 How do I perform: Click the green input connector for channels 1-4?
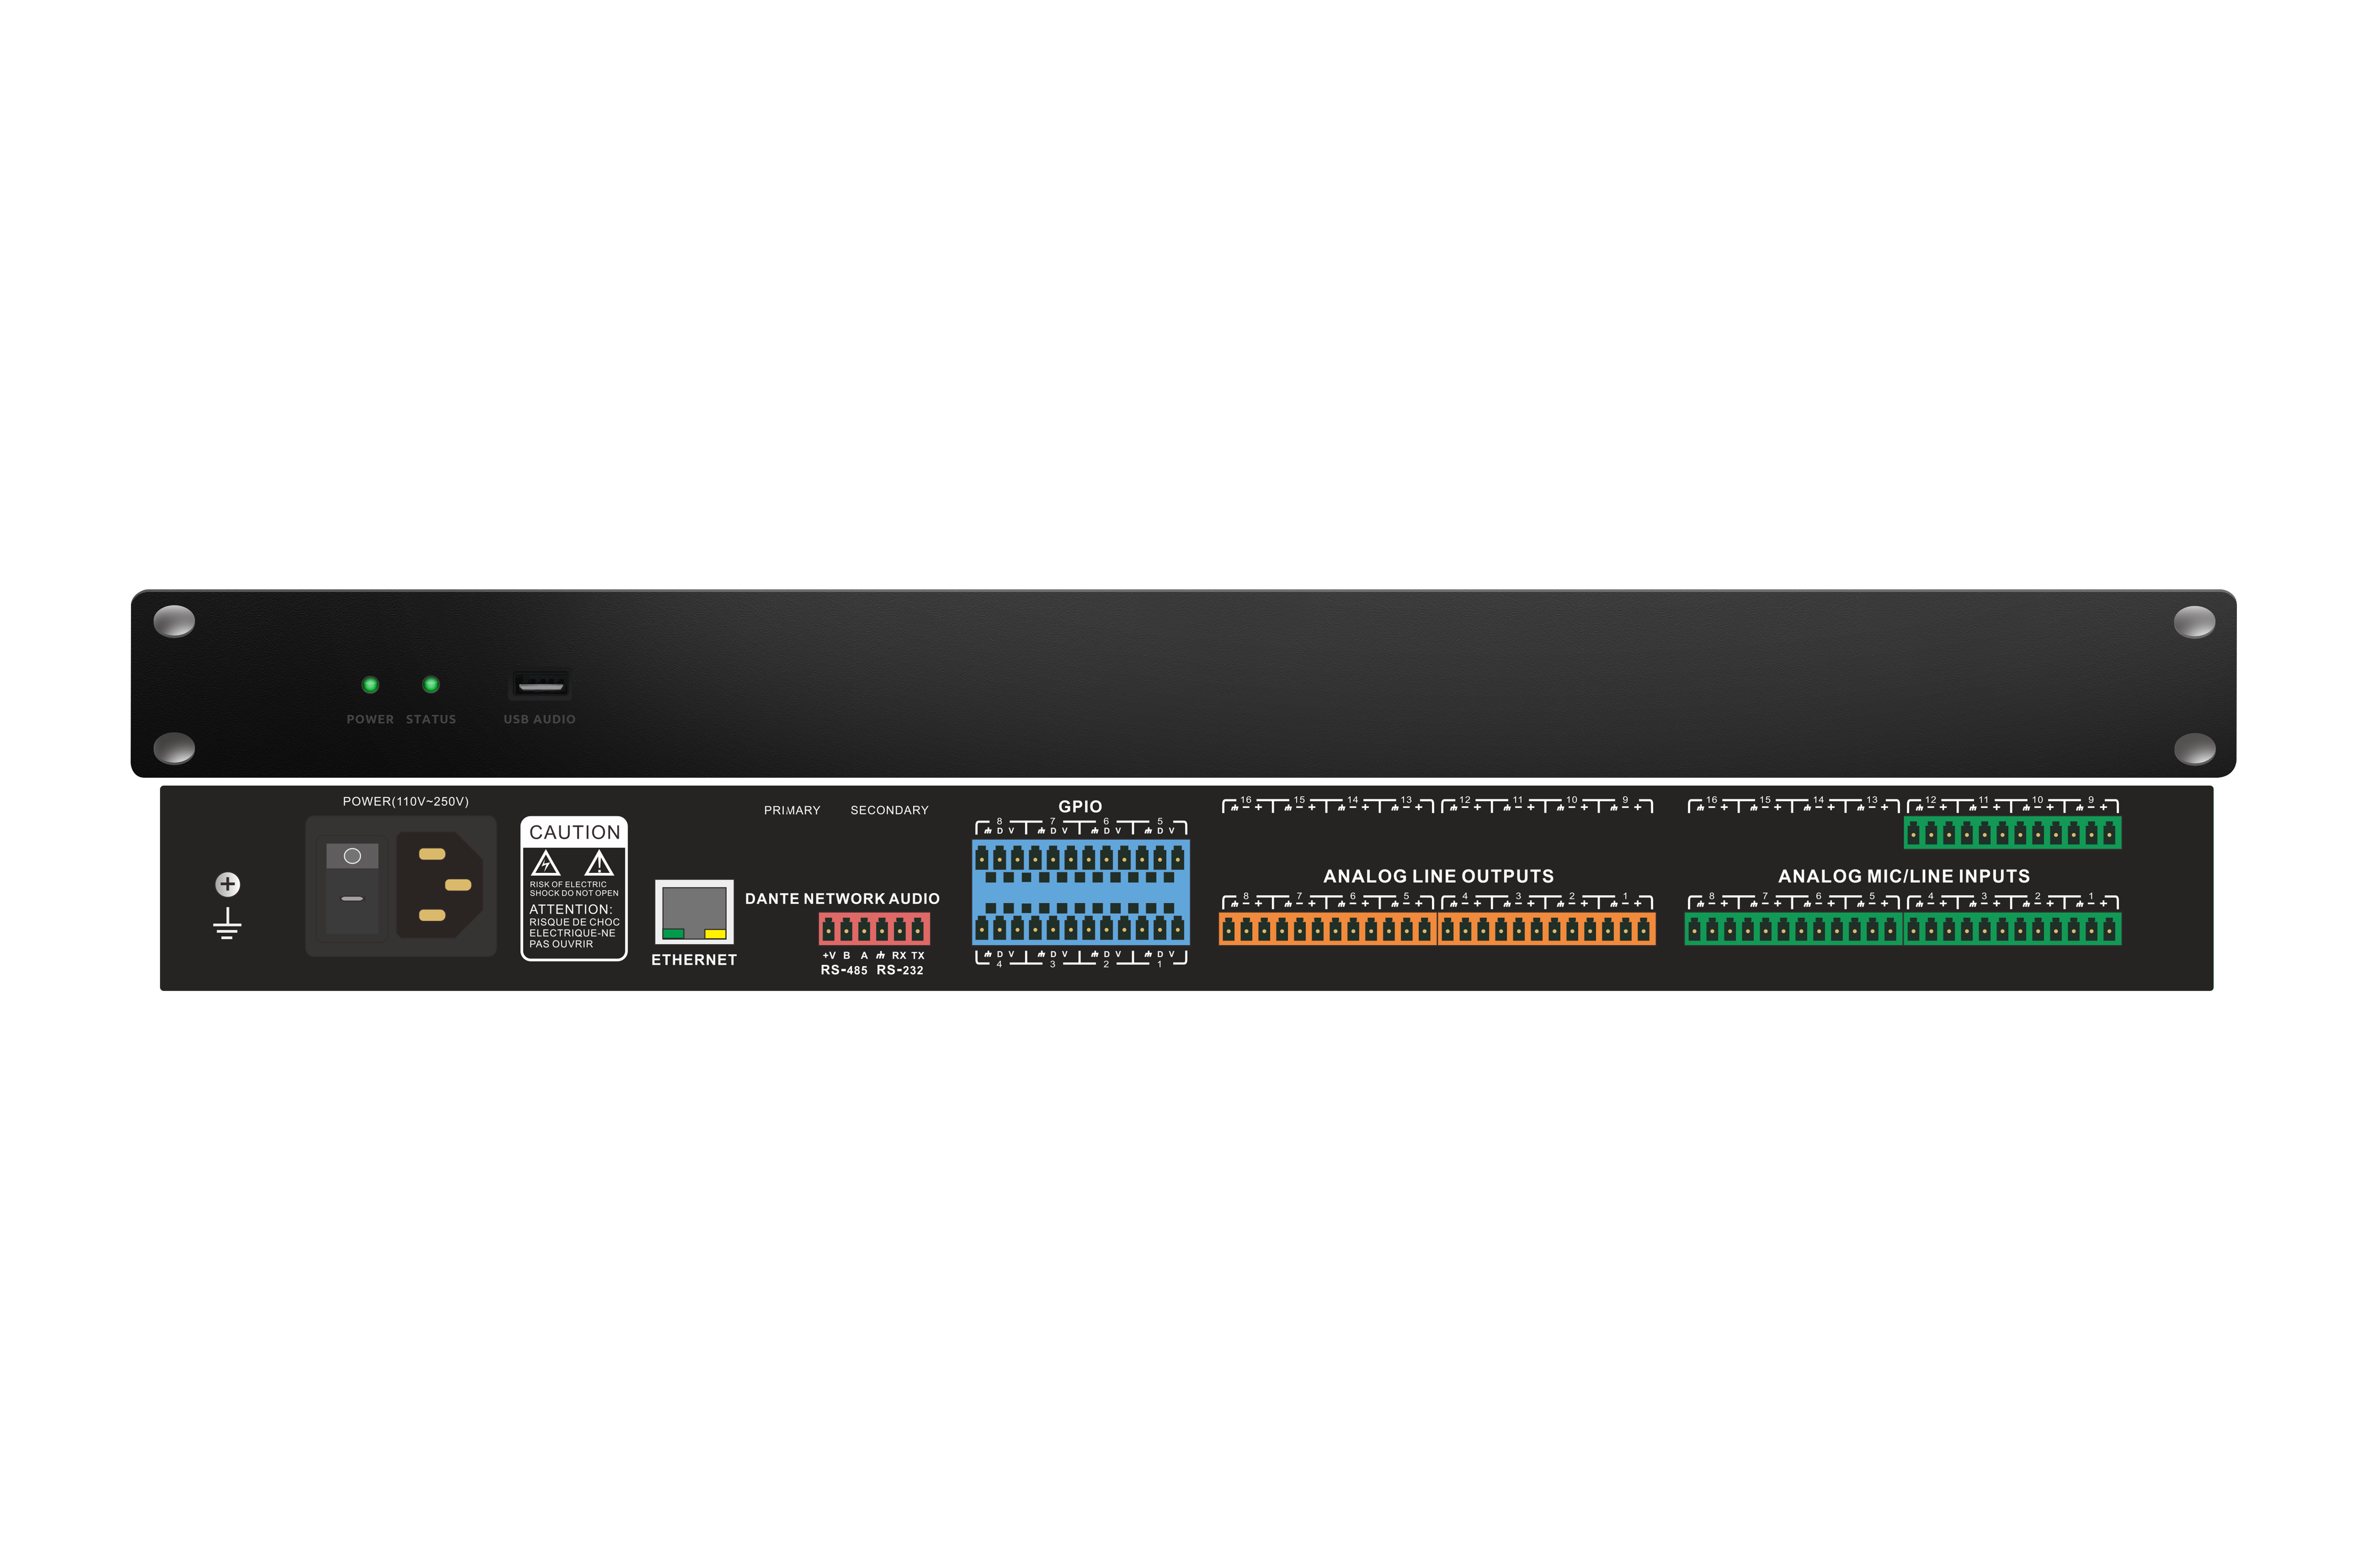[2013, 929]
